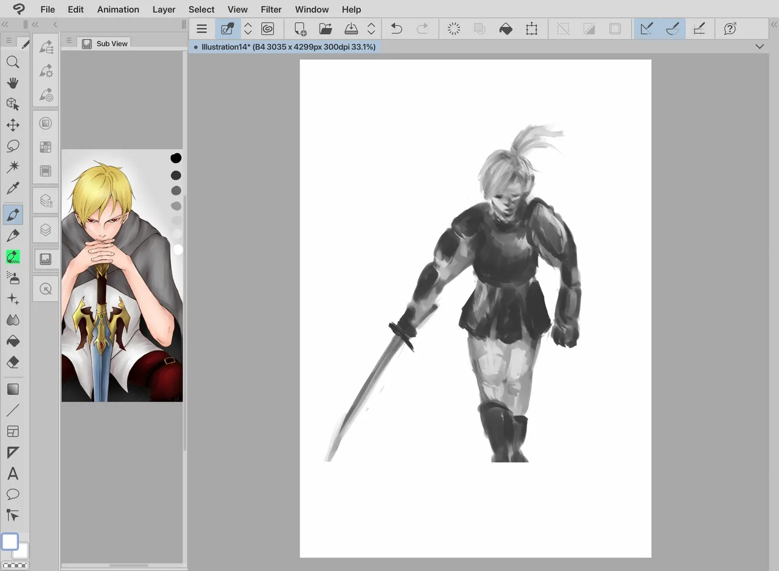Expand the canvas tab list chevron
The width and height of the screenshot is (779, 571).
click(x=760, y=47)
